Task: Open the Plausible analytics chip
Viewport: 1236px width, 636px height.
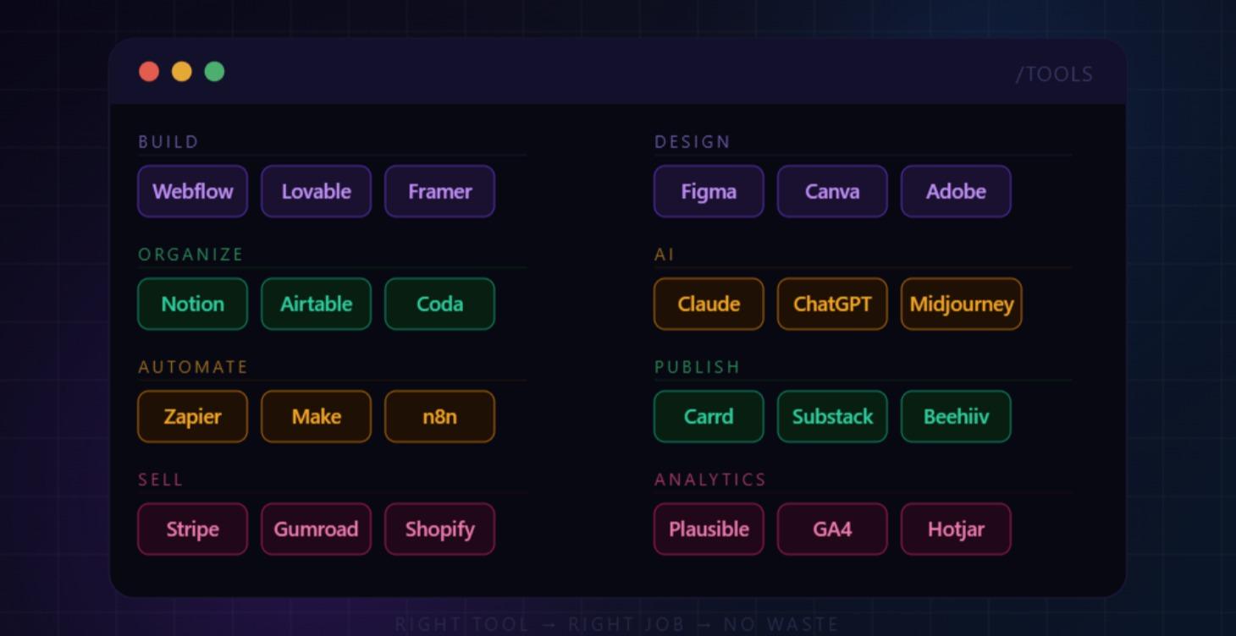Action: (709, 529)
